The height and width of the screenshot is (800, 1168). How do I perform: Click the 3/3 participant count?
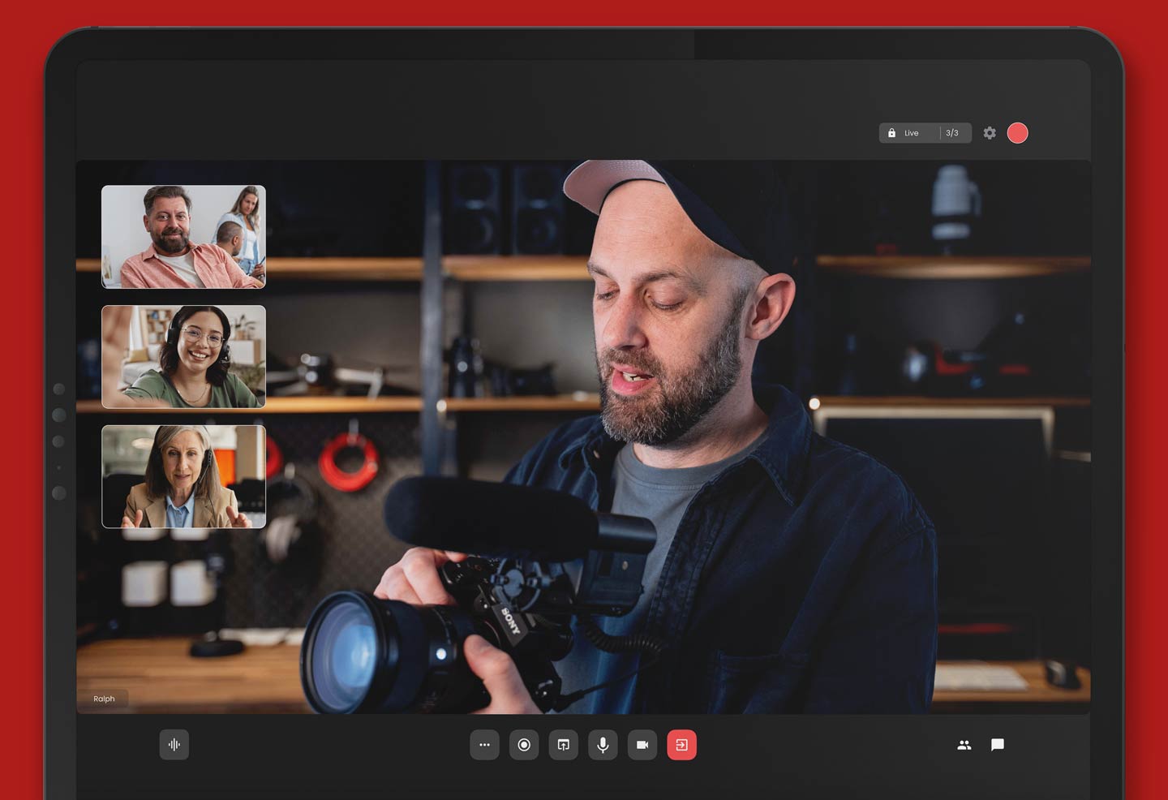point(952,133)
